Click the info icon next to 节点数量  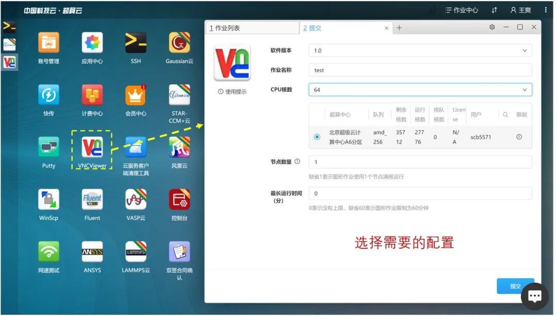point(298,161)
